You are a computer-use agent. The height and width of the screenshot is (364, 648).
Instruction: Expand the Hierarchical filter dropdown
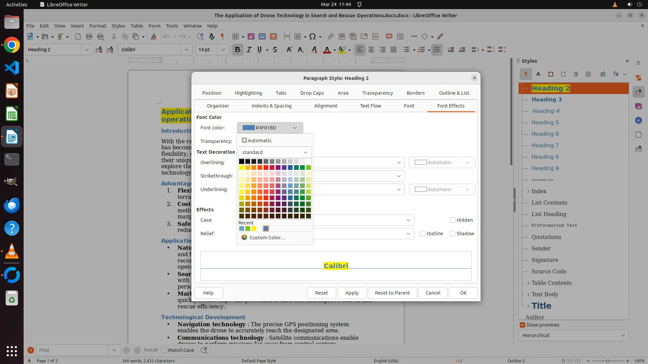coord(573,335)
